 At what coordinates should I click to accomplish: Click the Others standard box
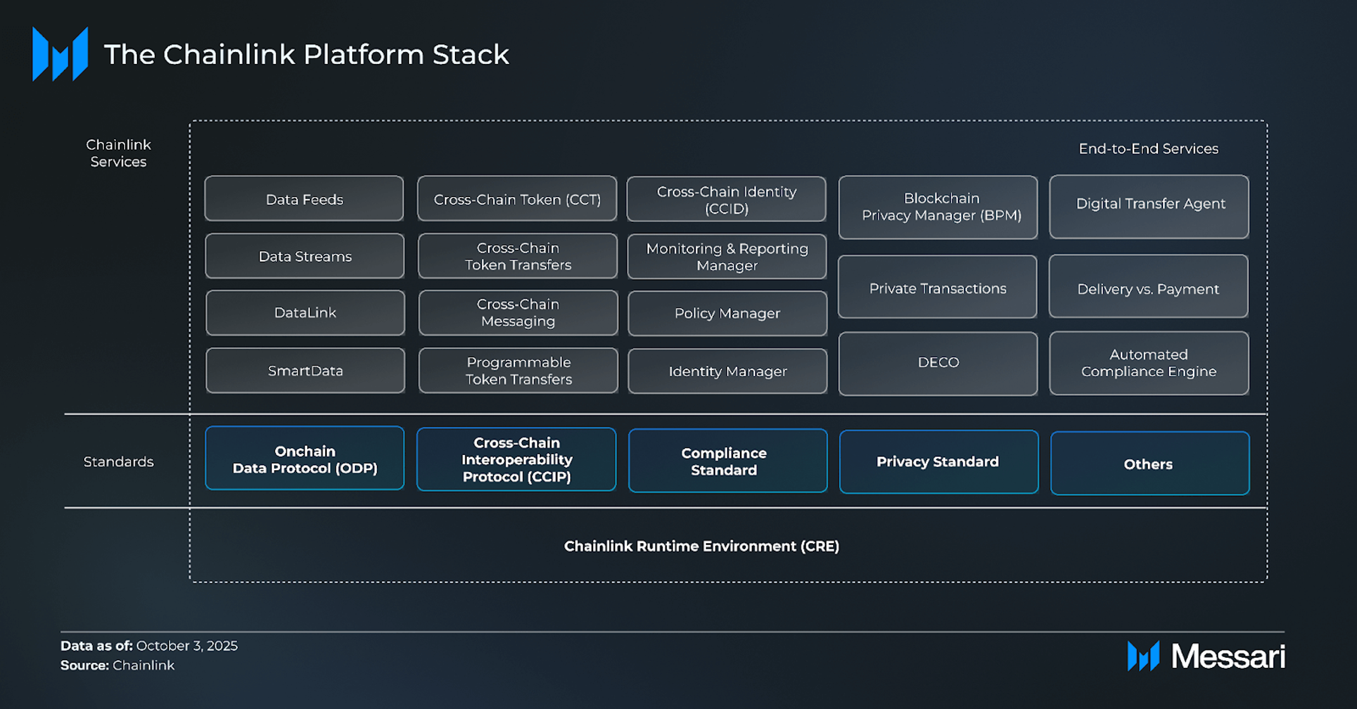click(1149, 464)
